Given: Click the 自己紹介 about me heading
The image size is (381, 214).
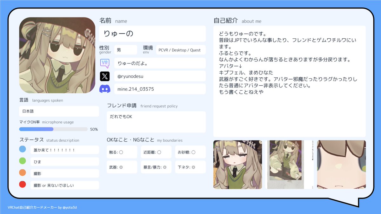Looking at the screenshot, I should 237,21.
